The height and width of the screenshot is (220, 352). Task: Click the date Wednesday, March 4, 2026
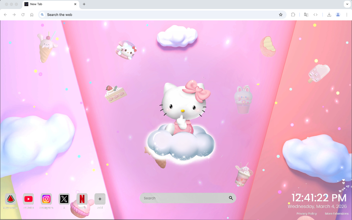[x=317, y=206]
